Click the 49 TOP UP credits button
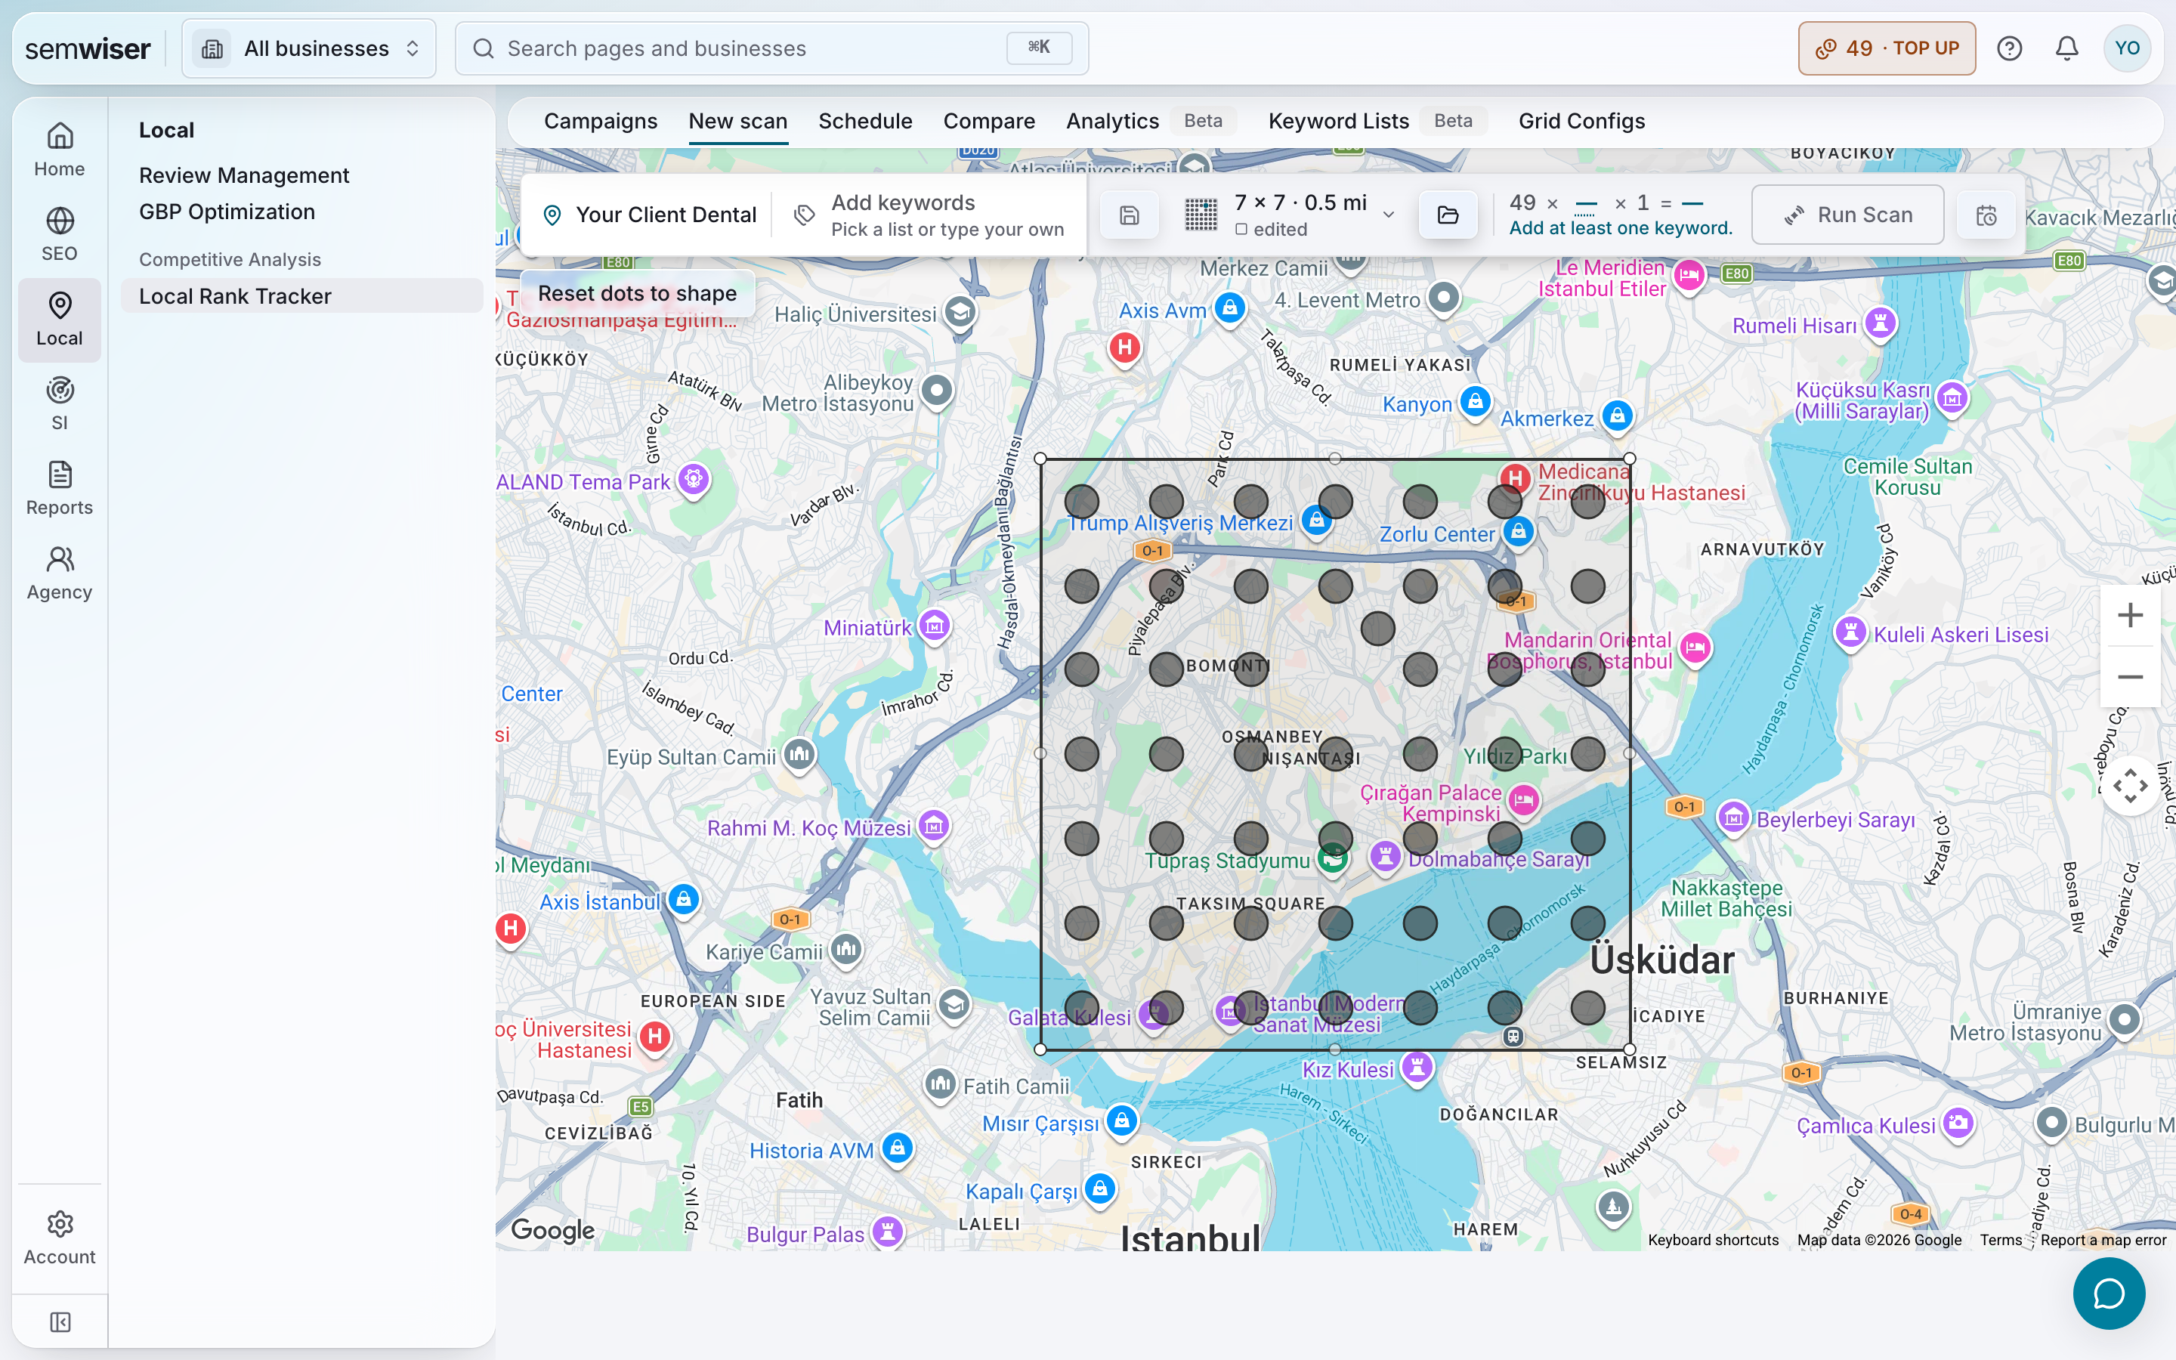This screenshot has height=1360, width=2176. [x=1887, y=48]
